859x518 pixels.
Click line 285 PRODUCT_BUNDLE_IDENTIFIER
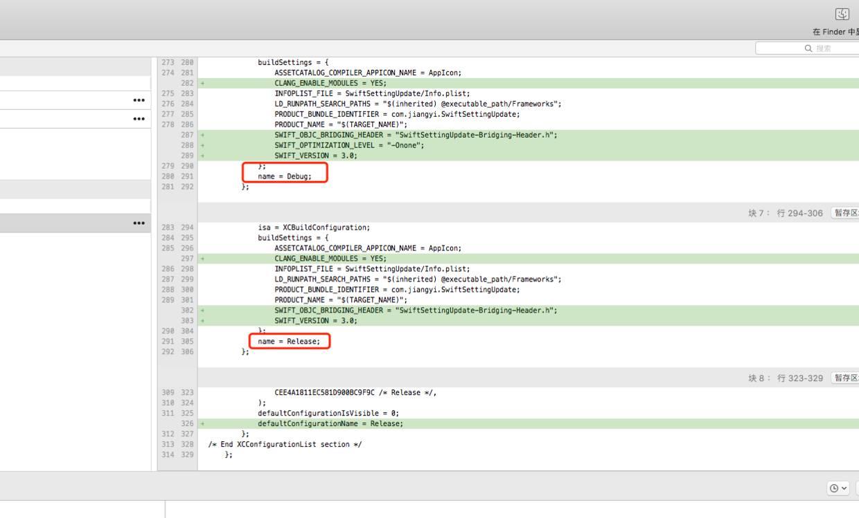click(x=397, y=114)
